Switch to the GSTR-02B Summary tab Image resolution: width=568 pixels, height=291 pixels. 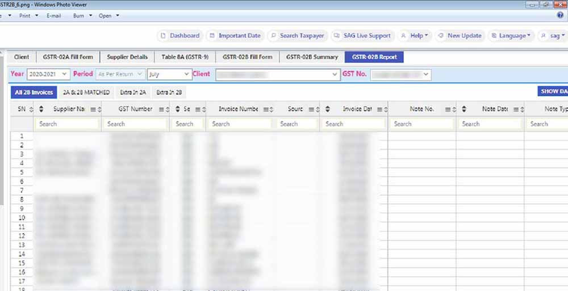click(312, 57)
